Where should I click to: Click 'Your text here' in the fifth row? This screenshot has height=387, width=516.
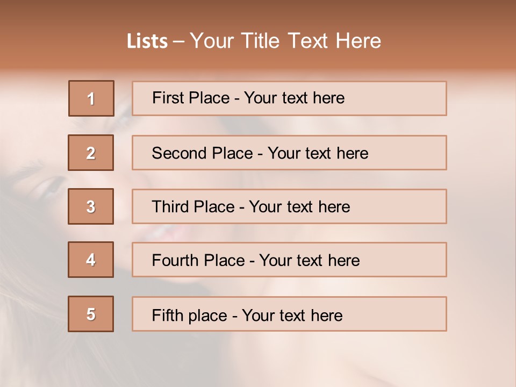coord(292,316)
